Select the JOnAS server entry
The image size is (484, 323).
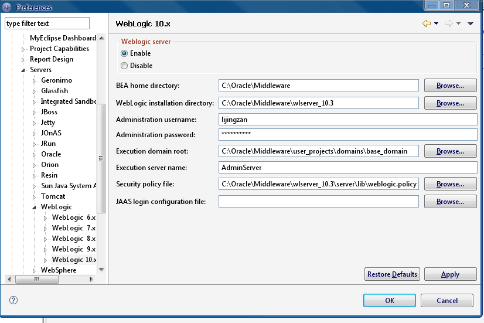(x=51, y=133)
